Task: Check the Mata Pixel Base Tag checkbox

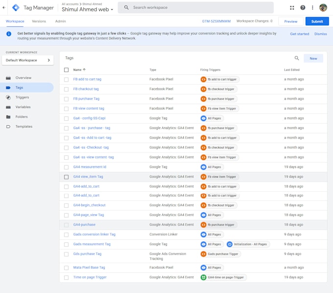Action: 66,268
